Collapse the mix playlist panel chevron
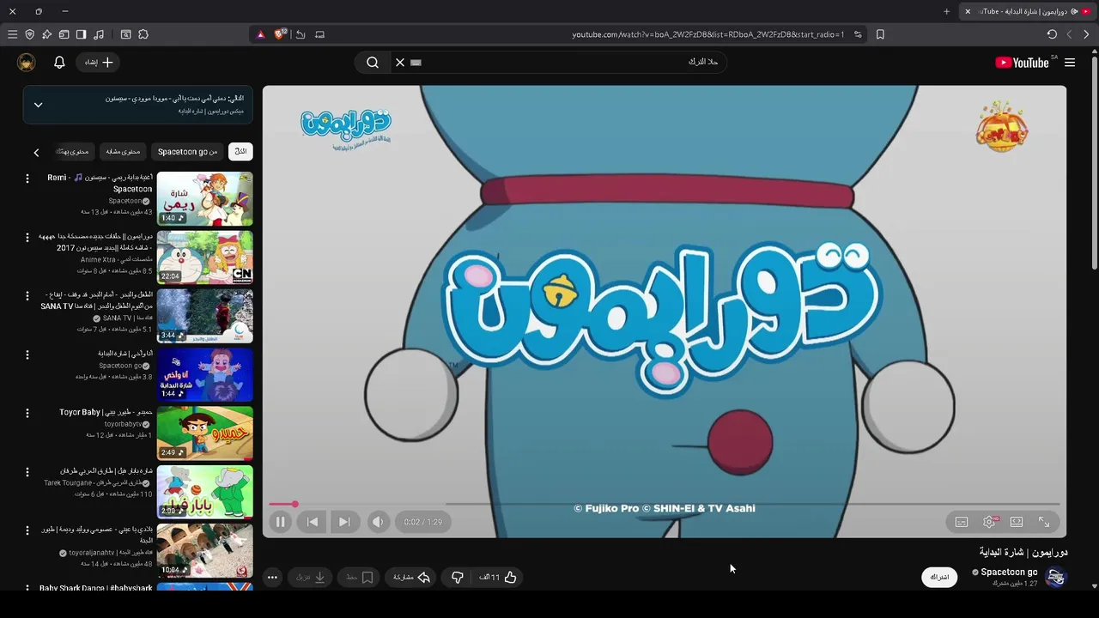This screenshot has height=618, width=1099. pyautogui.click(x=38, y=105)
